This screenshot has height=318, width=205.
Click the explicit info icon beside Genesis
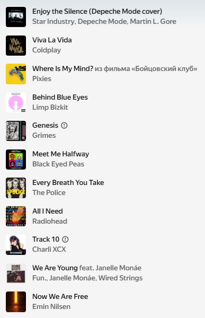(x=64, y=126)
